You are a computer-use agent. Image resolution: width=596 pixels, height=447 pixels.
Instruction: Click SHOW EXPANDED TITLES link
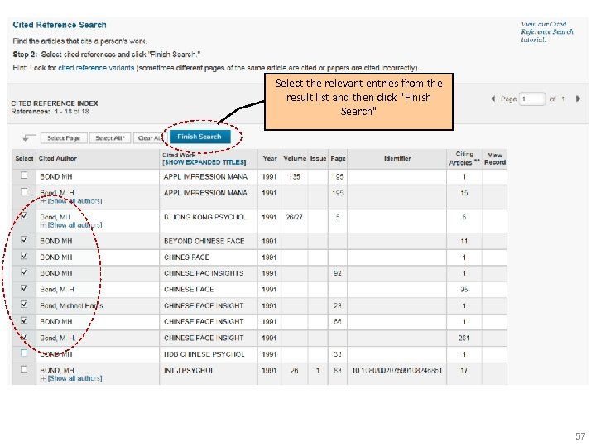(204, 162)
